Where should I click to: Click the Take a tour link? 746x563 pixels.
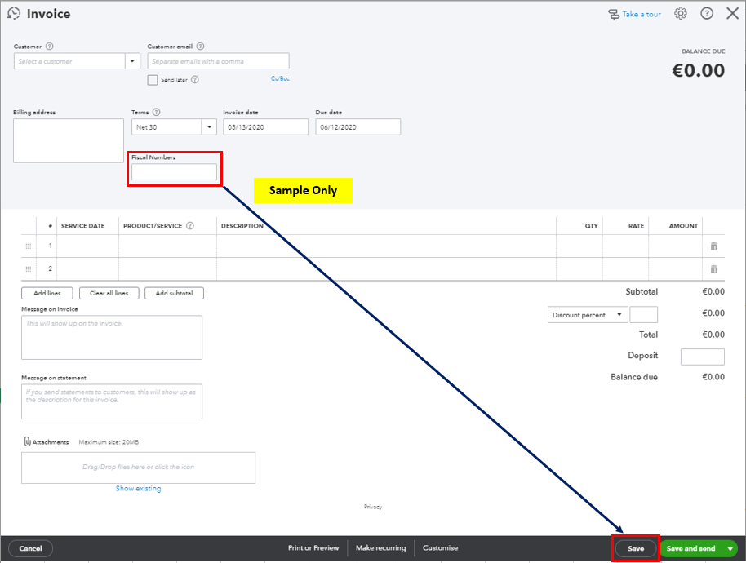[642, 14]
